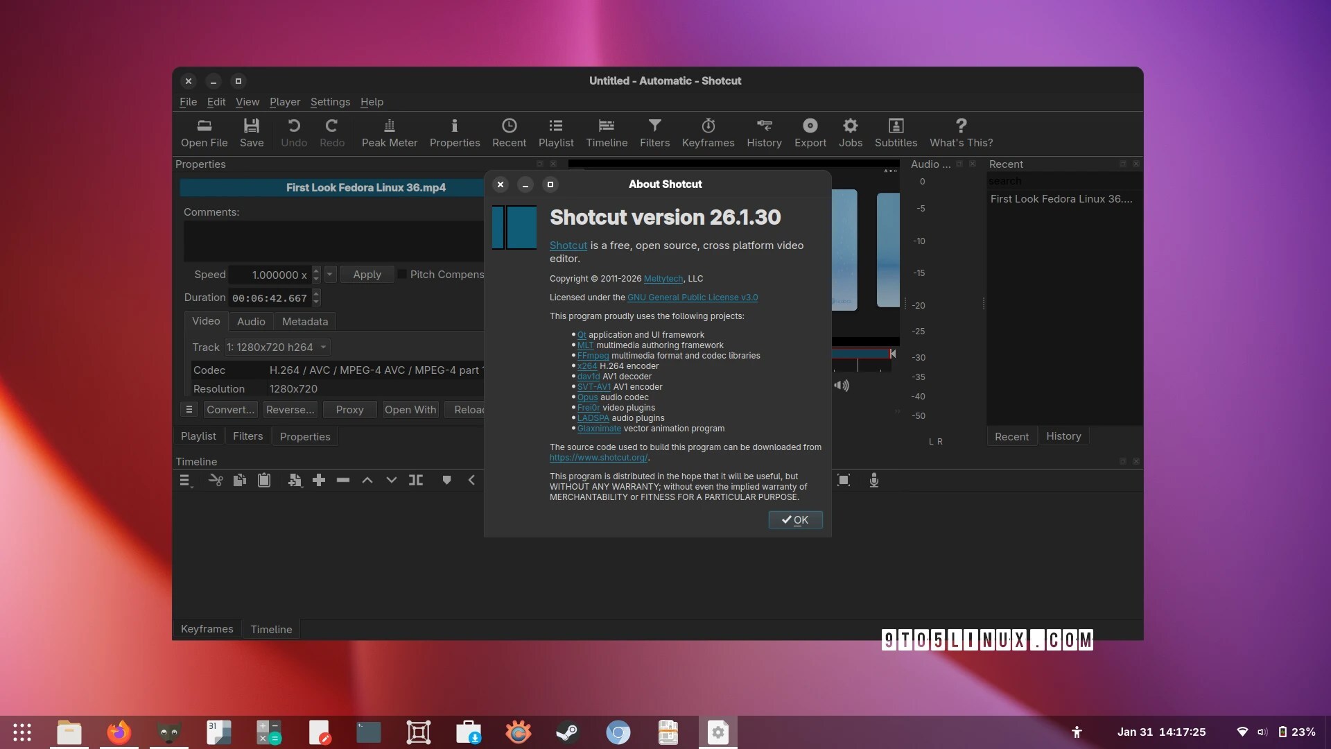Click Split at Playhead icon
This screenshot has width=1331, height=749.
416,480
